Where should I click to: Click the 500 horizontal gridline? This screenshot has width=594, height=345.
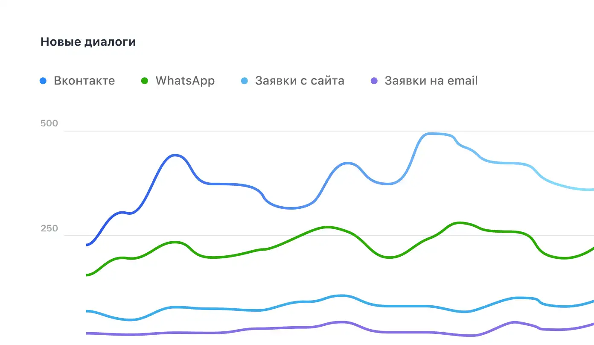(x=299, y=131)
